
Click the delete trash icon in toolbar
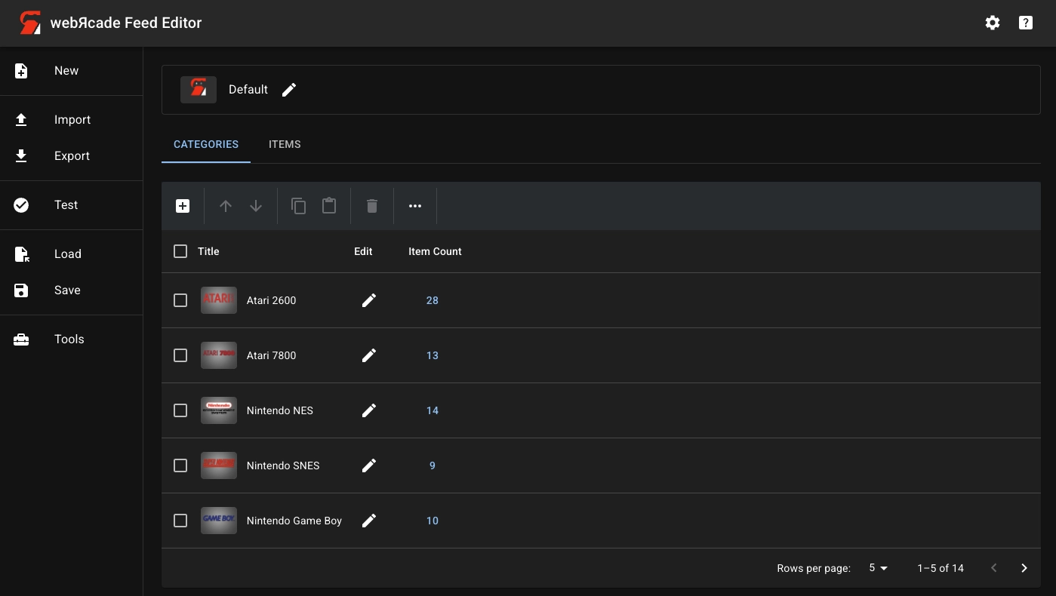372,206
